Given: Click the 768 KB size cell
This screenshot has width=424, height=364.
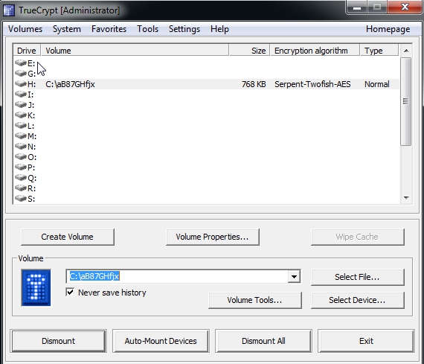Looking at the screenshot, I should tap(254, 84).
